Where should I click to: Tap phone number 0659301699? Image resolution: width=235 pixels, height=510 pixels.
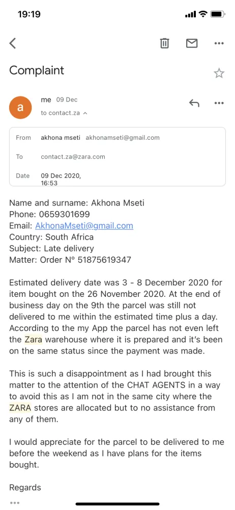point(64,214)
